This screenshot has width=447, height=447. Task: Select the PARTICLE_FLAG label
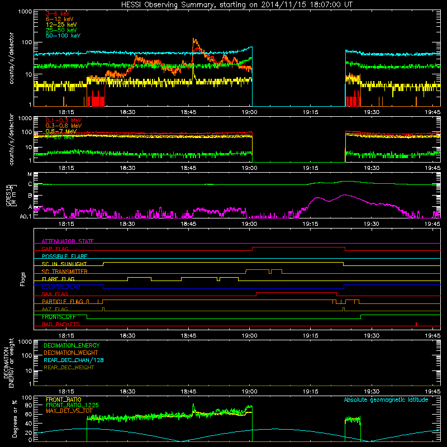point(63,301)
